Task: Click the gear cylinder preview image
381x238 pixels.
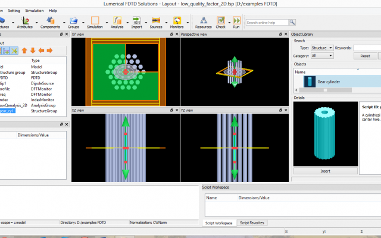Action: tap(326, 134)
